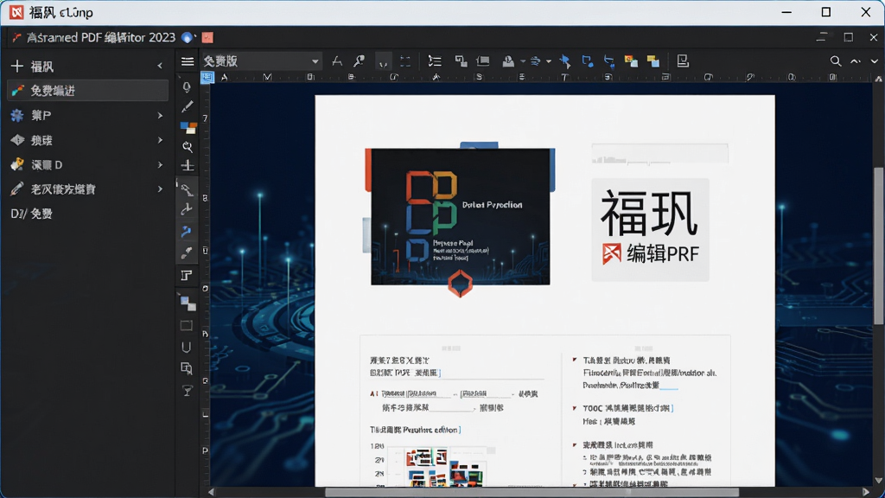
Task: Click the stamp tool icon
Action: coord(508,61)
